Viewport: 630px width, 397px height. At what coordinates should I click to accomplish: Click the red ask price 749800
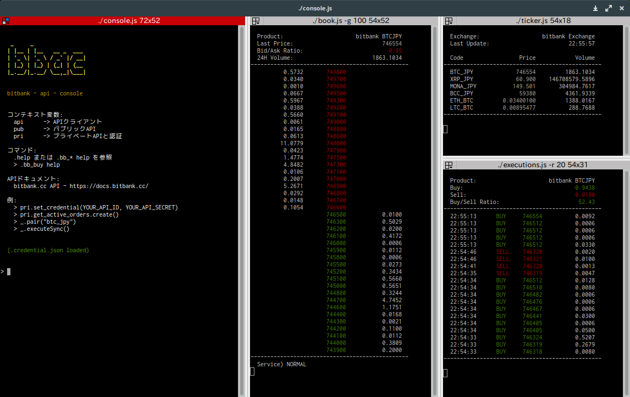[336, 72]
